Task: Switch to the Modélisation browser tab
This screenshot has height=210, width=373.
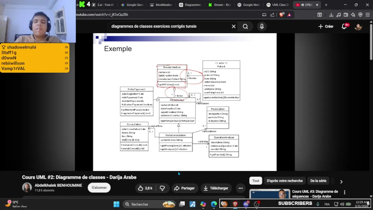Action: (161, 5)
